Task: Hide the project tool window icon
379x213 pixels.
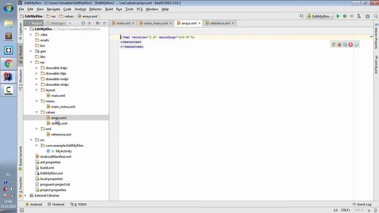Action: coord(105,23)
